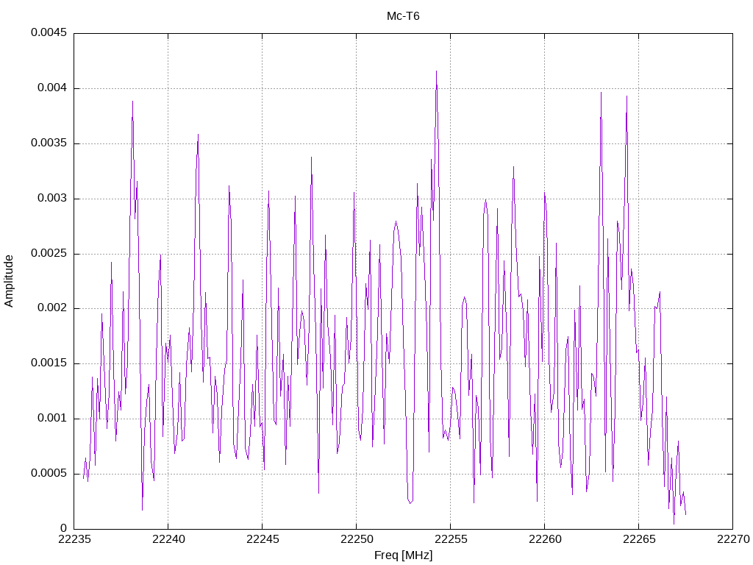This screenshot has height=565, width=753.
Task: Click the 0.0015 y-axis tick label
Action: coord(49,363)
